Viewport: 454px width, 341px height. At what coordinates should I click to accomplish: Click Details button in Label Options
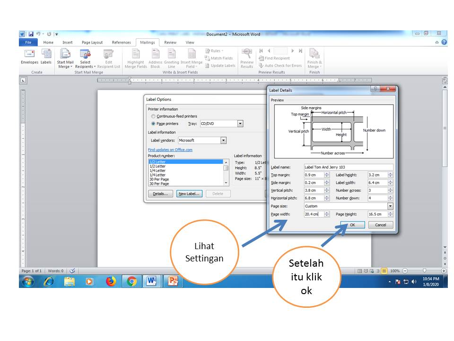coord(160,194)
